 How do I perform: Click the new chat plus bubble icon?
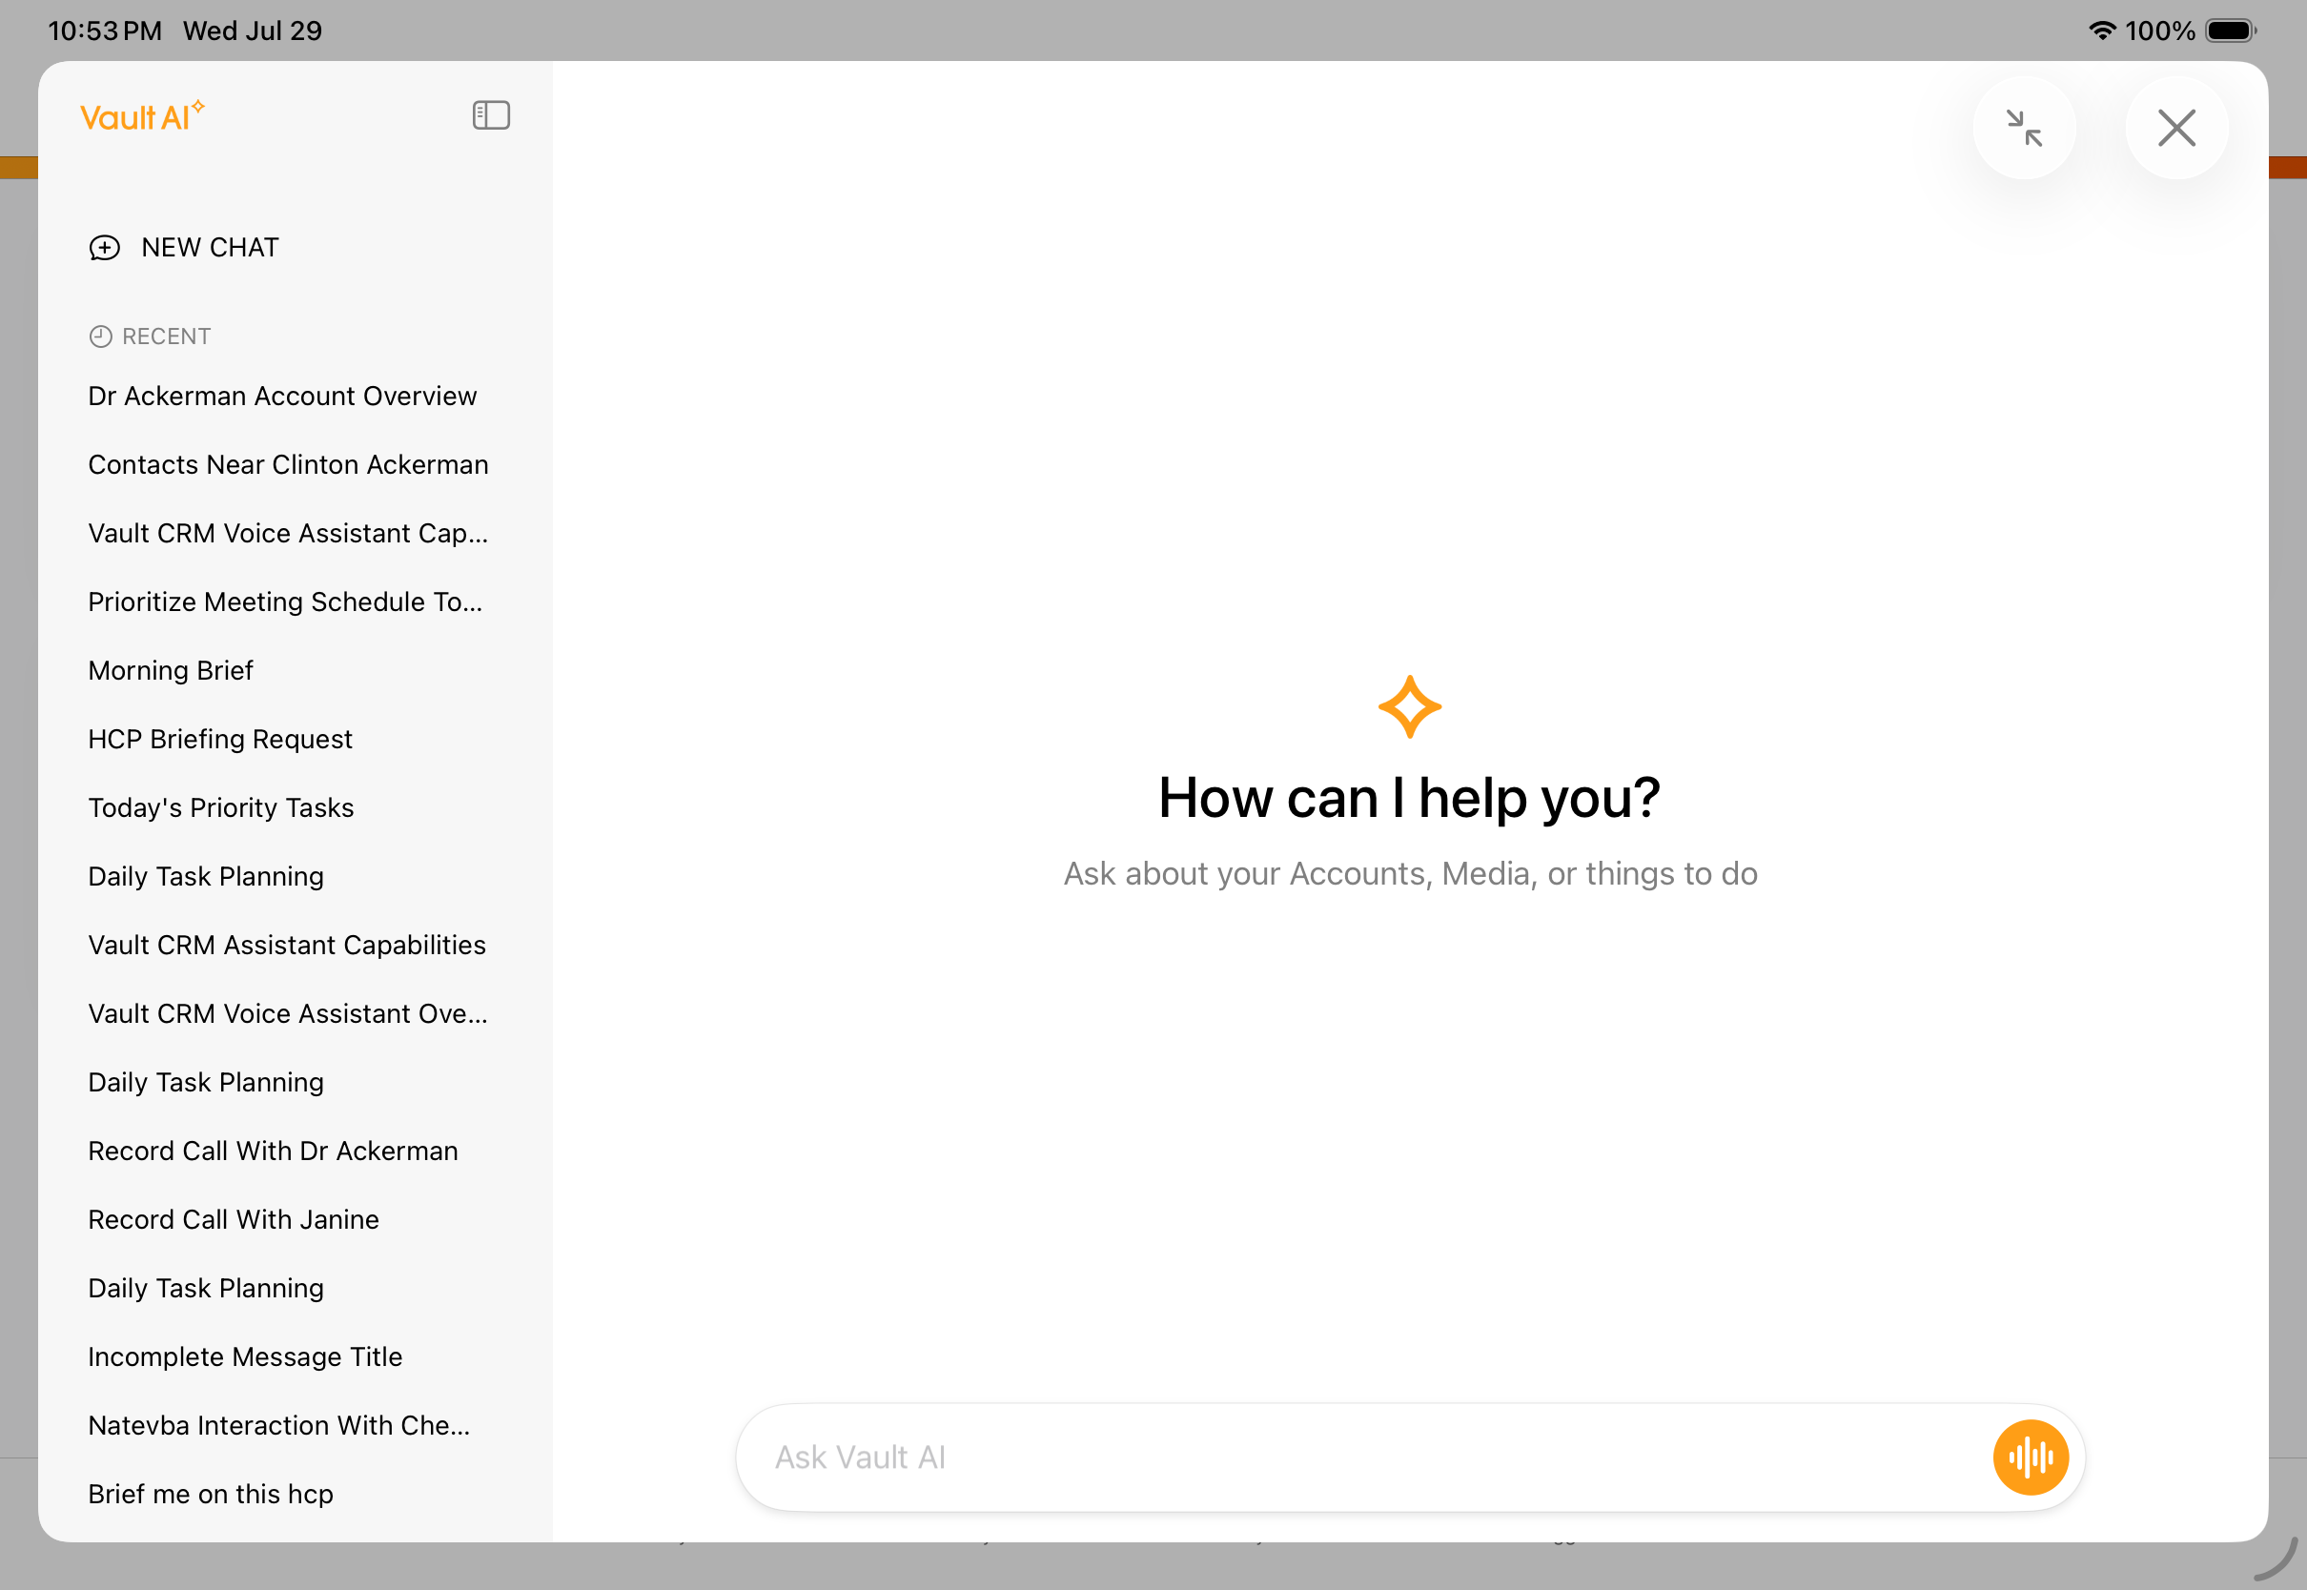pos(105,248)
